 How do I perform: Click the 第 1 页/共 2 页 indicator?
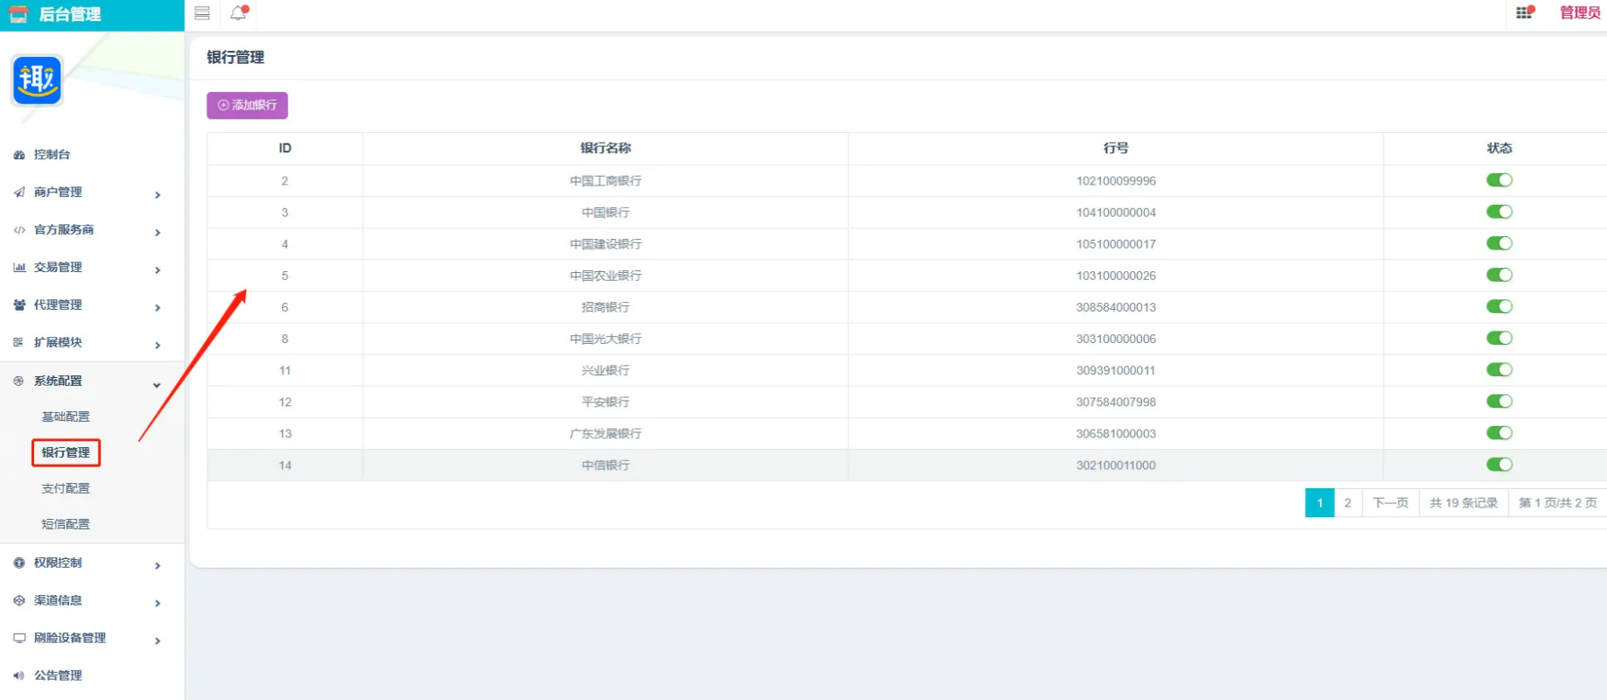click(x=1558, y=503)
